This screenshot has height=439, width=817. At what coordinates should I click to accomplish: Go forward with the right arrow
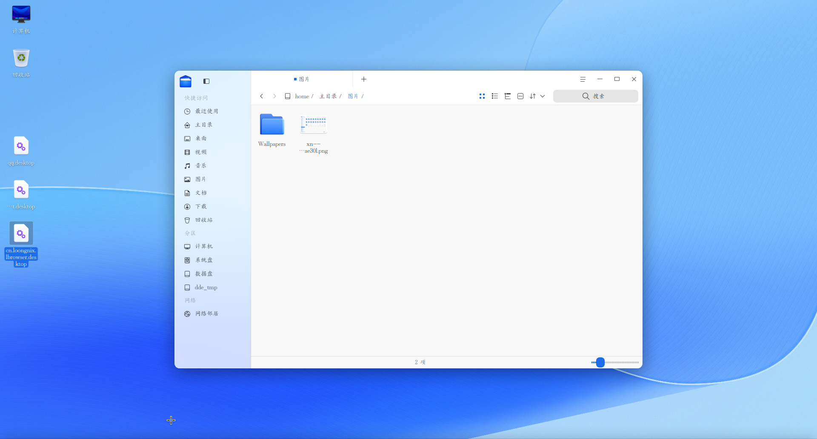274,96
